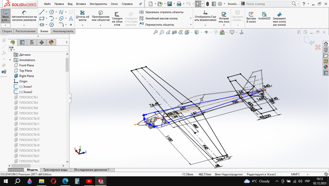The height and width of the screenshot is (186, 329).
Task: Open the feature tree filter dropdown
Action: [x=12, y=49]
